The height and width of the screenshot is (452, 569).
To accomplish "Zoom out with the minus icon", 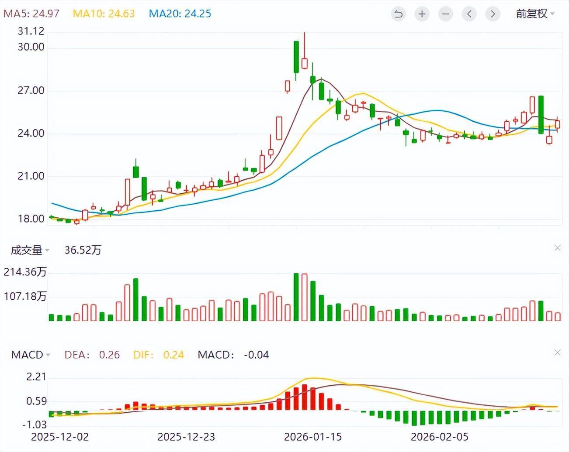I will pos(445,14).
